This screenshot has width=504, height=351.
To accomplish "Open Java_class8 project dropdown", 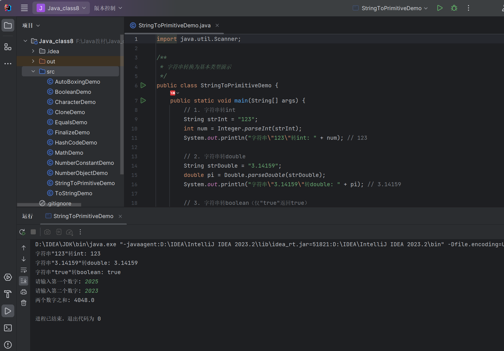I will 61,8.
